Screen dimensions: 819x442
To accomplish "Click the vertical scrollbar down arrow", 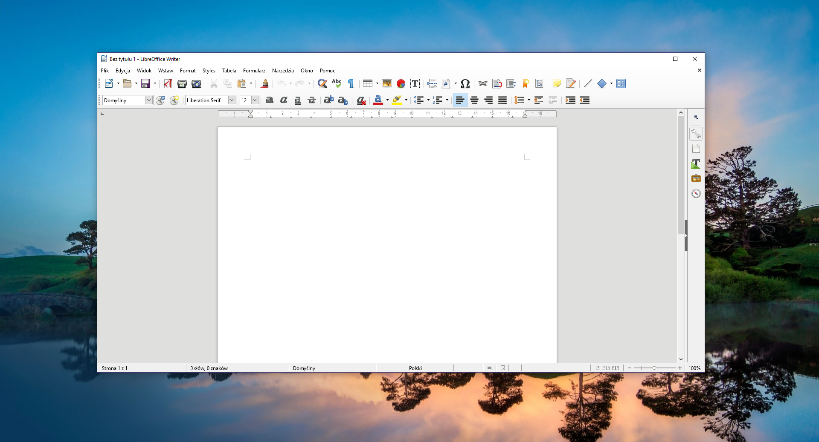I will [681, 359].
